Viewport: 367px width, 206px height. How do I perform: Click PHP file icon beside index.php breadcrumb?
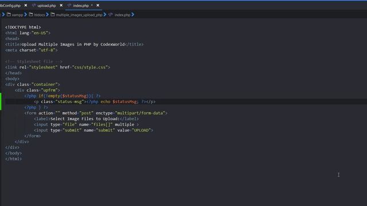click(111, 14)
